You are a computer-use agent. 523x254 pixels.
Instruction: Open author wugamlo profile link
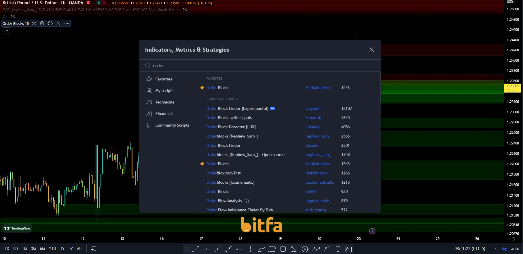pos(313,108)
